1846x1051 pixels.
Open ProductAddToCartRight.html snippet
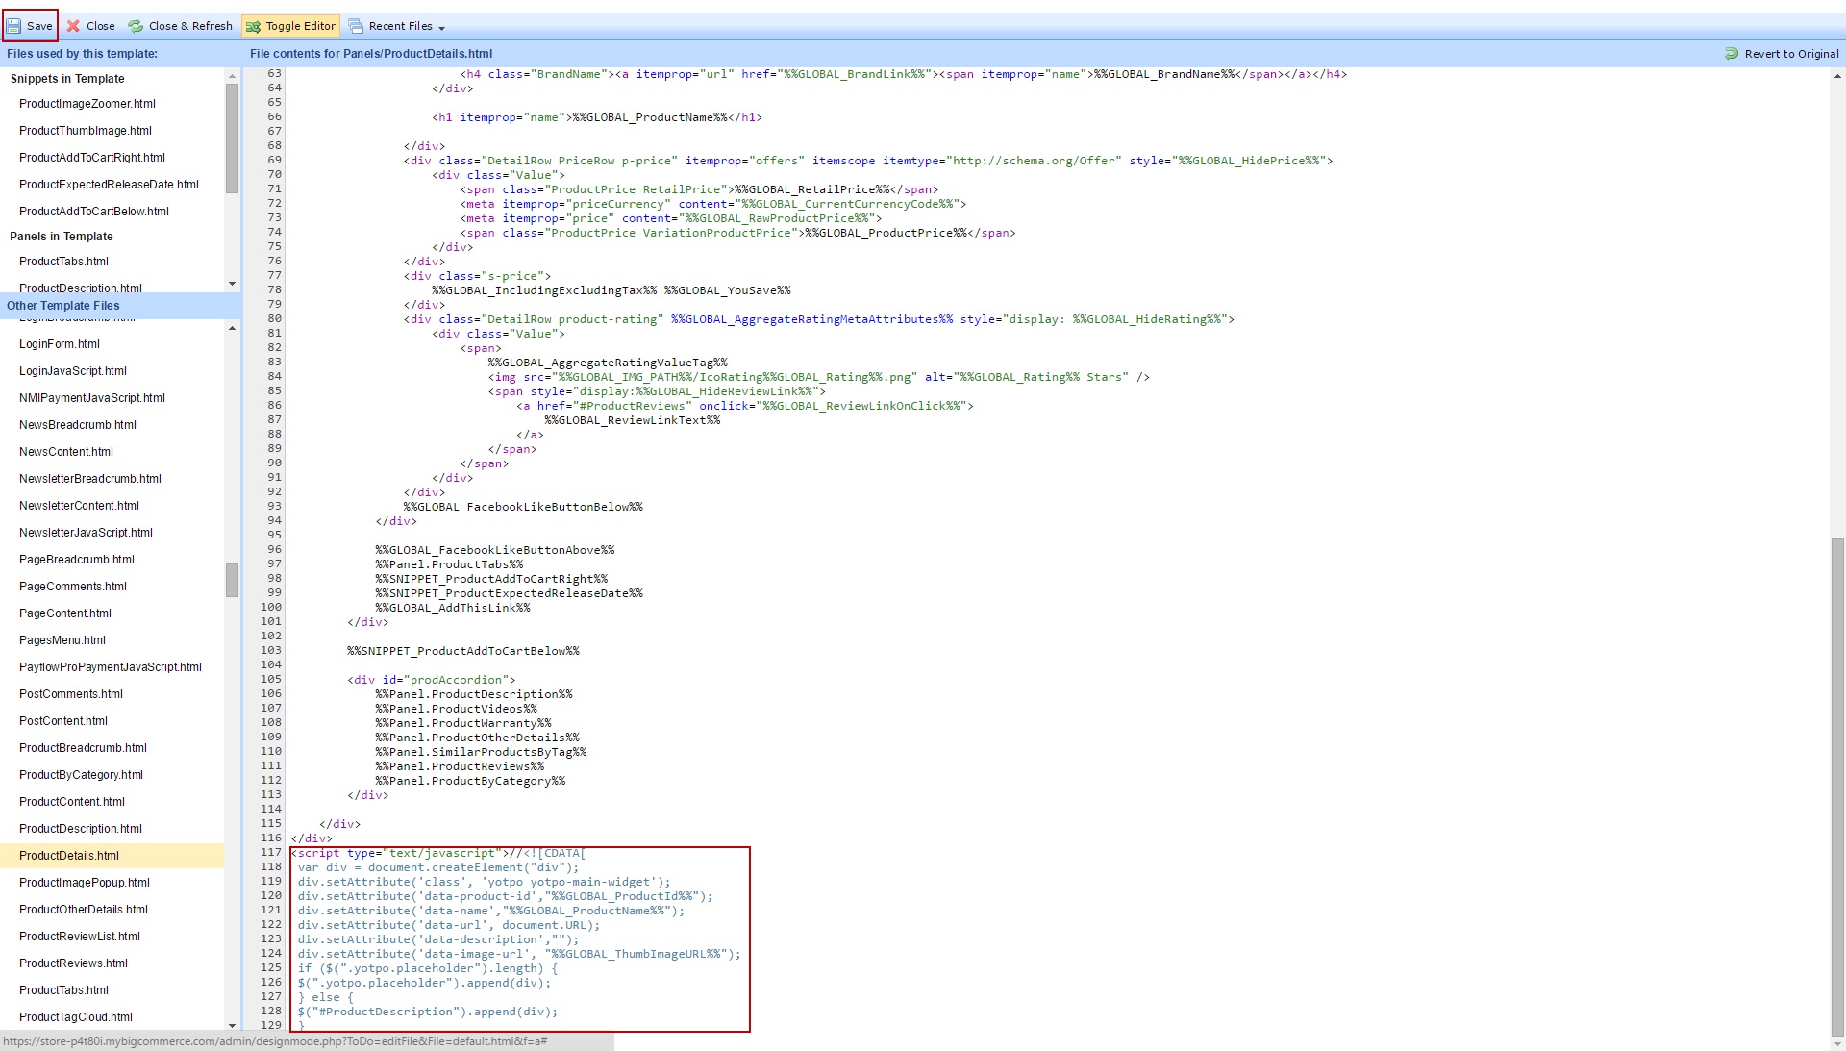tap(92, 158)
